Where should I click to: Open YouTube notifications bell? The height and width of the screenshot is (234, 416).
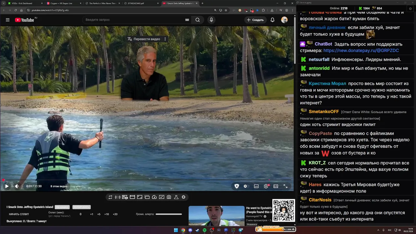coord(272,20)
